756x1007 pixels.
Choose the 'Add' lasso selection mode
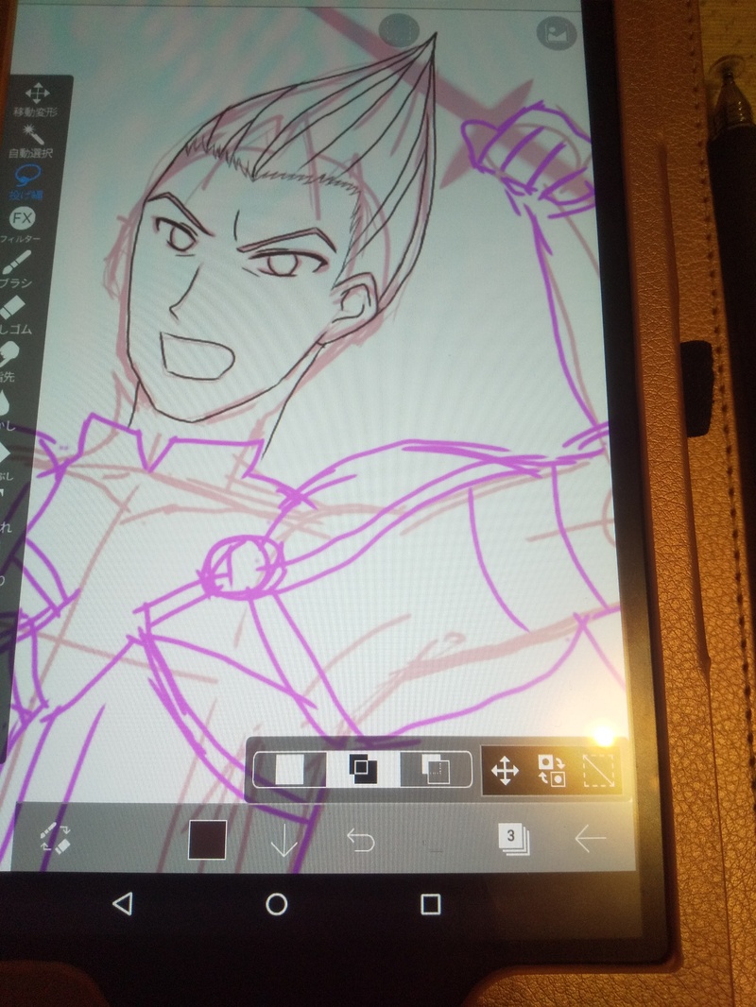coord(362,768)
